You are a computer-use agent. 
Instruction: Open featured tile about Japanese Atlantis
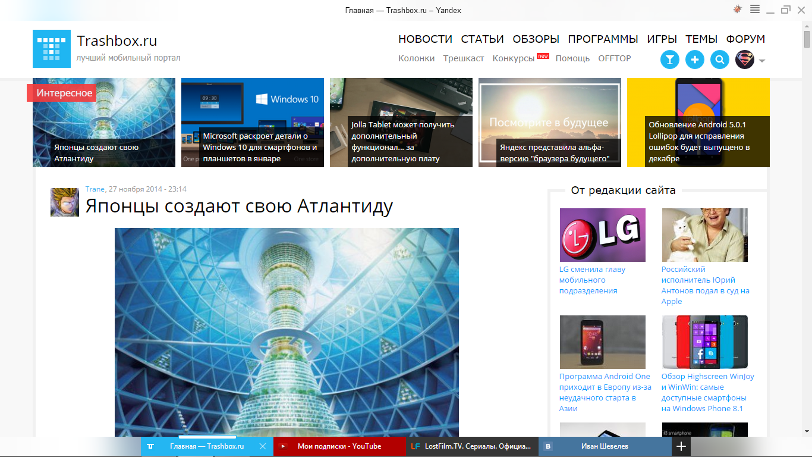click(104, 123)
